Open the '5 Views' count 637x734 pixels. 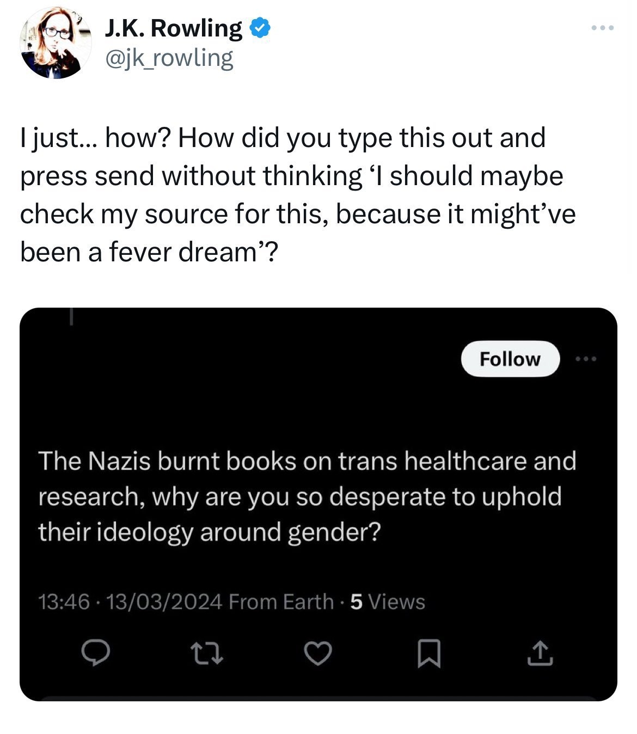(x=388, y=602)
